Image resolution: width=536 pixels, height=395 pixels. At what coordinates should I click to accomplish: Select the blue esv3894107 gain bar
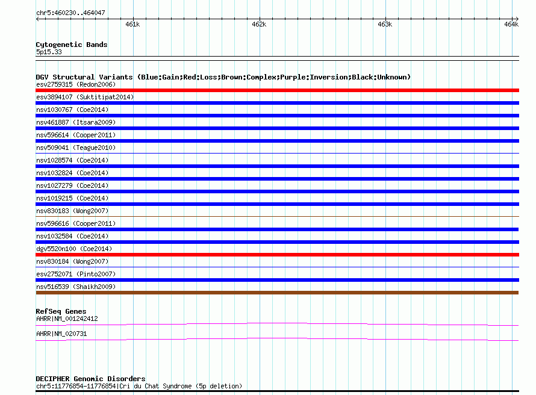tap(277, 103)
